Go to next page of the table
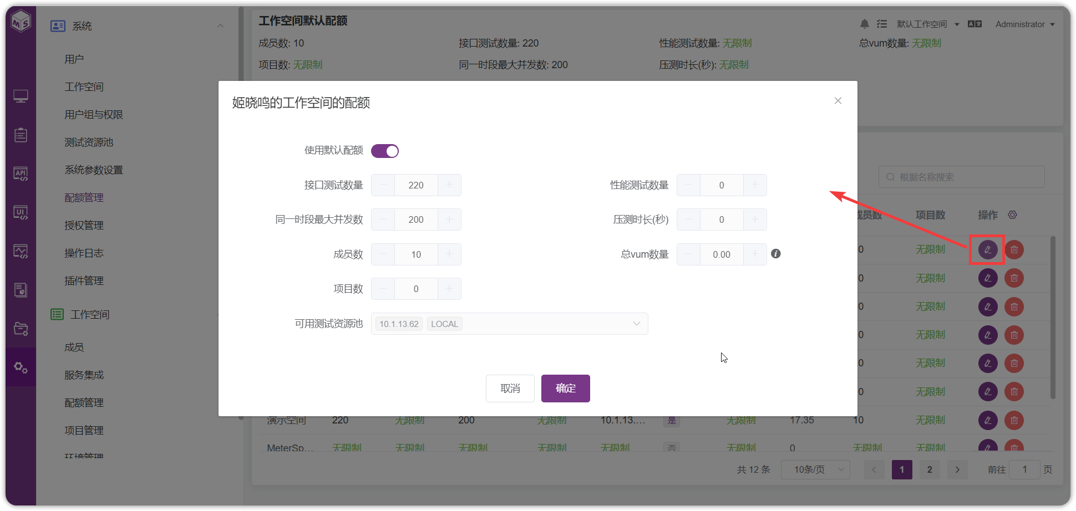1076x511 pixels. (957, 469)
